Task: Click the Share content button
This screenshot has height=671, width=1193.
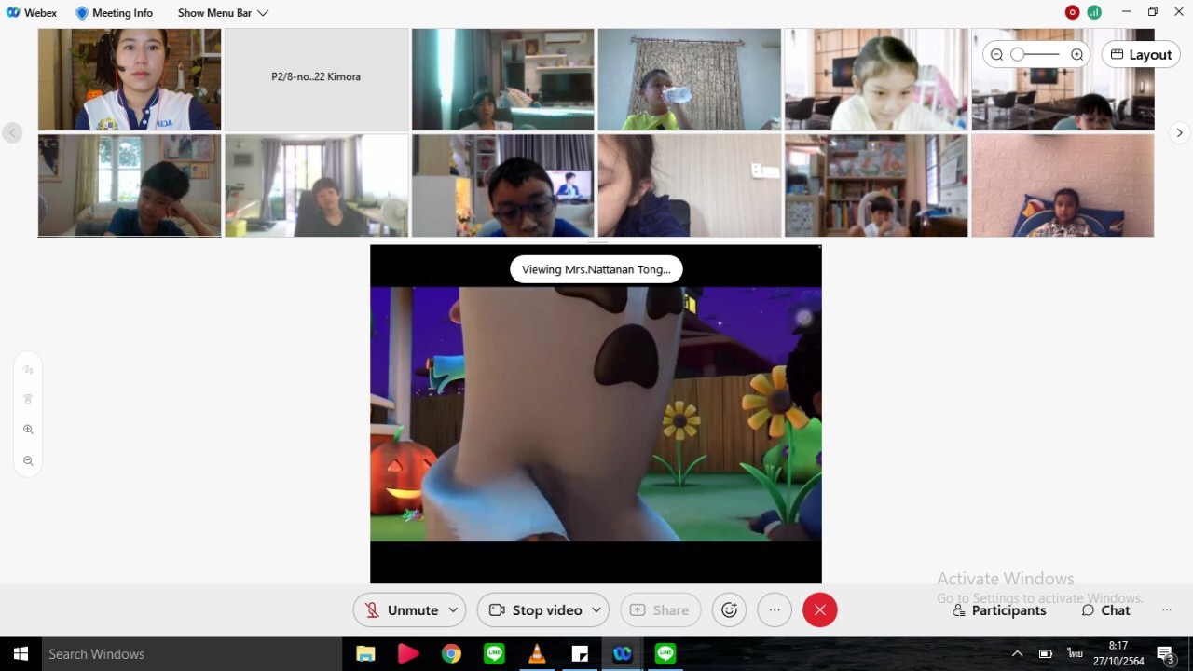Action: (x=660, y=610)
